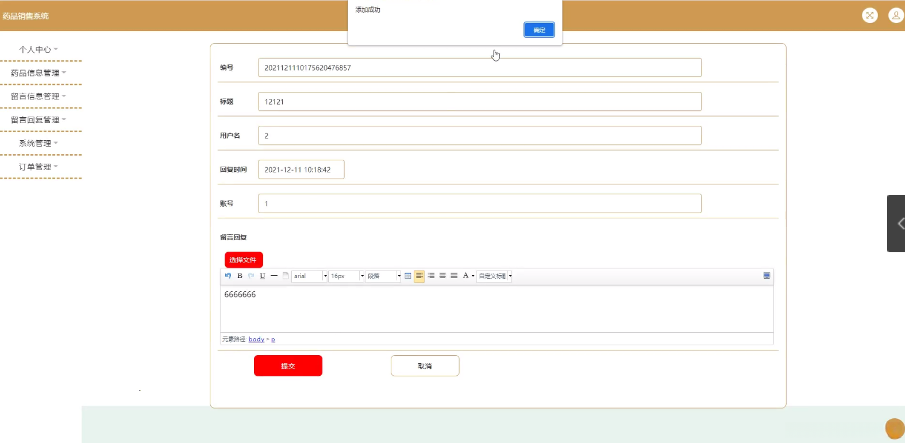Expand the 个人中心 menu

(x=38, y=49)
